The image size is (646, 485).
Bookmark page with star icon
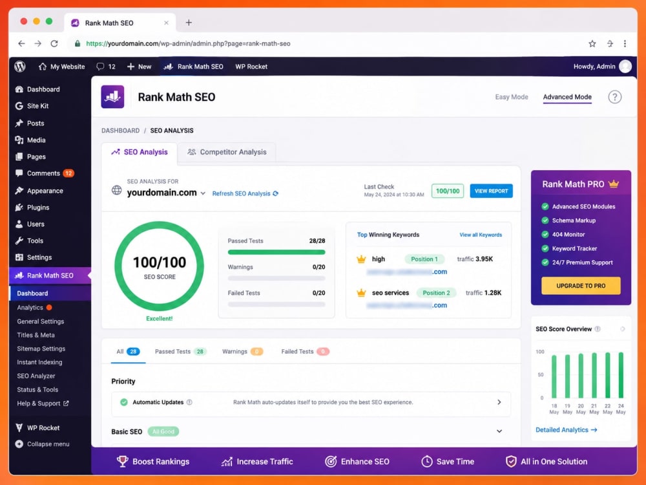tap(592, 43)
